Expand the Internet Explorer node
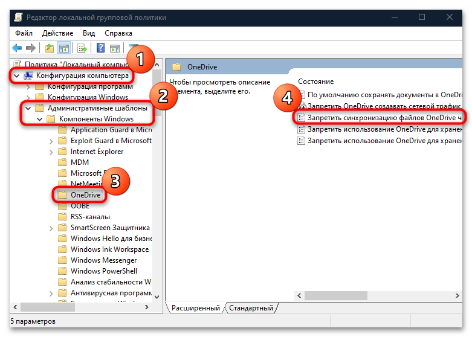Image resolution: width=472 pixels, height=337 pixels. tap(51, 152)
